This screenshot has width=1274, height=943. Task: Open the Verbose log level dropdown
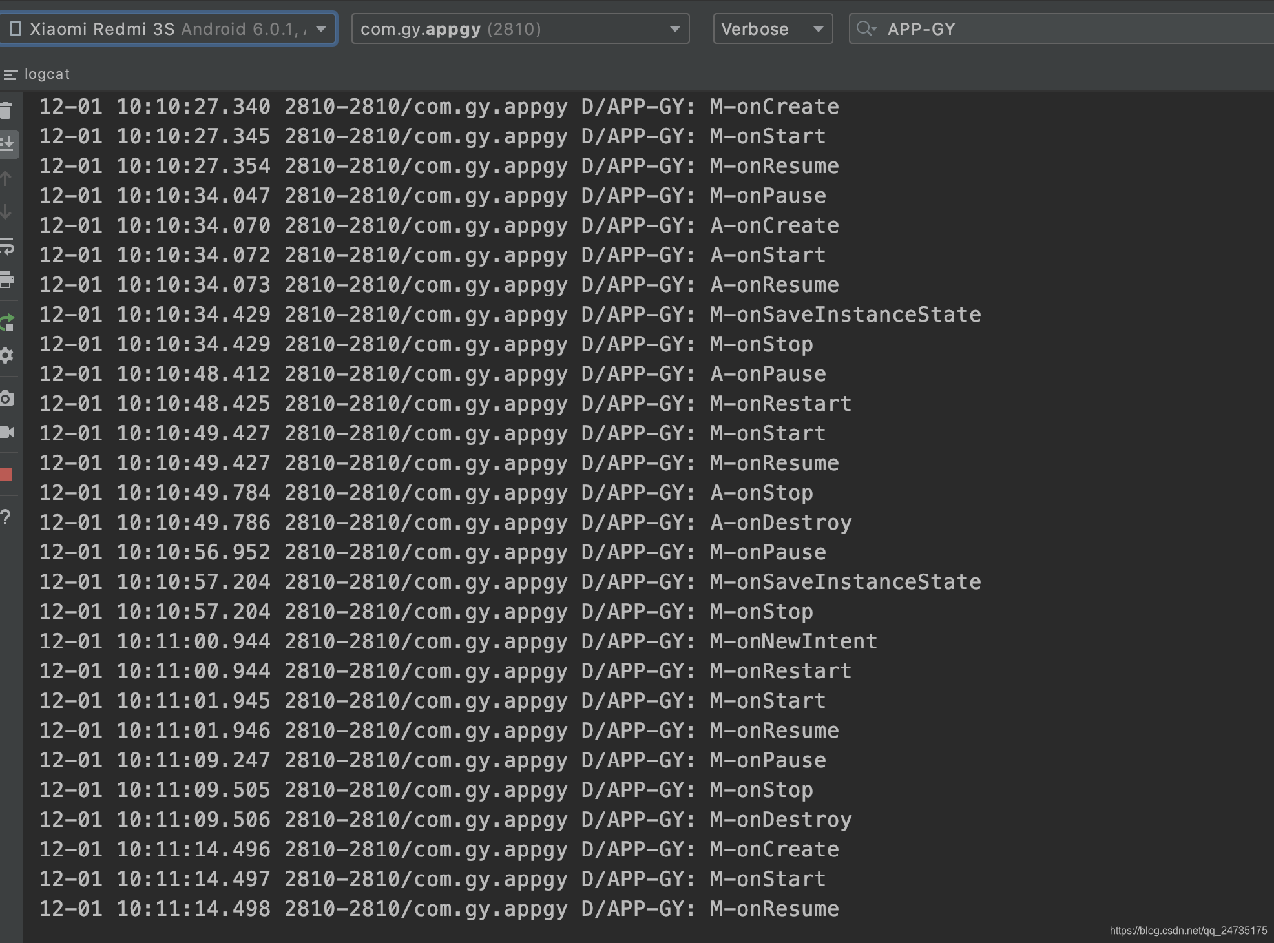coord(772,29)
